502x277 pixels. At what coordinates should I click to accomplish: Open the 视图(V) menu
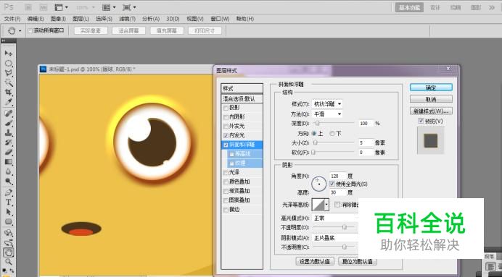click(195, 19)
